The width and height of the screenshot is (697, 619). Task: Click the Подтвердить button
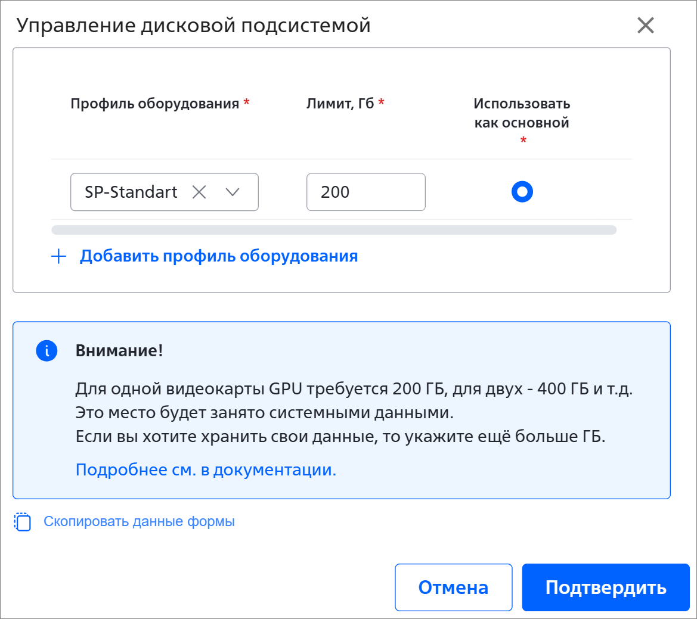coord(605,587)
